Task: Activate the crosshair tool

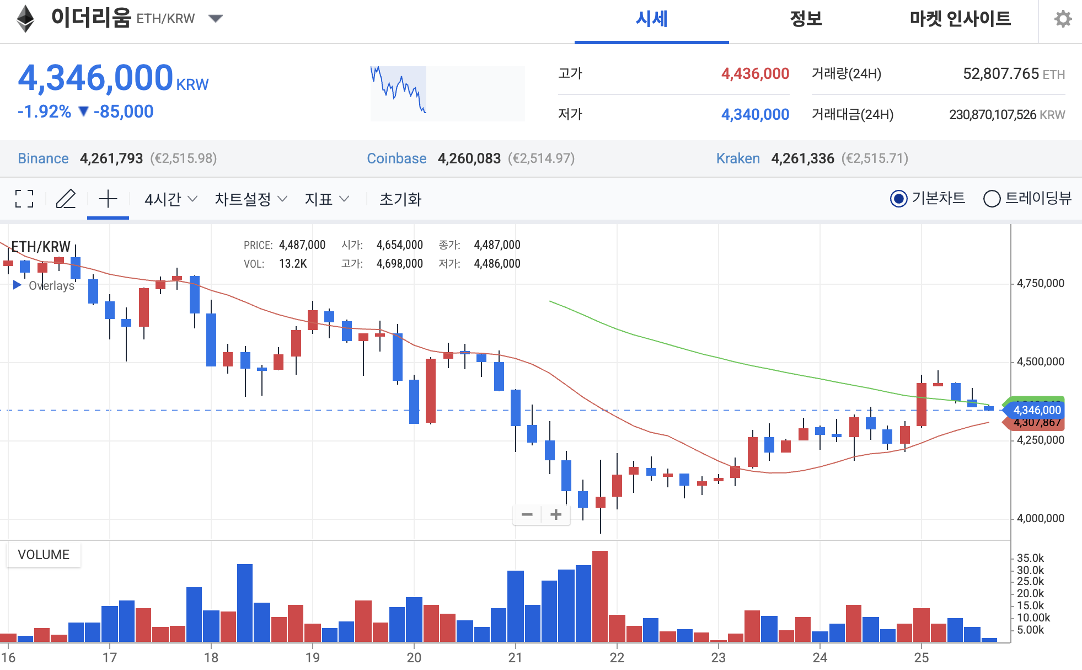Action: tap(108, 199)
